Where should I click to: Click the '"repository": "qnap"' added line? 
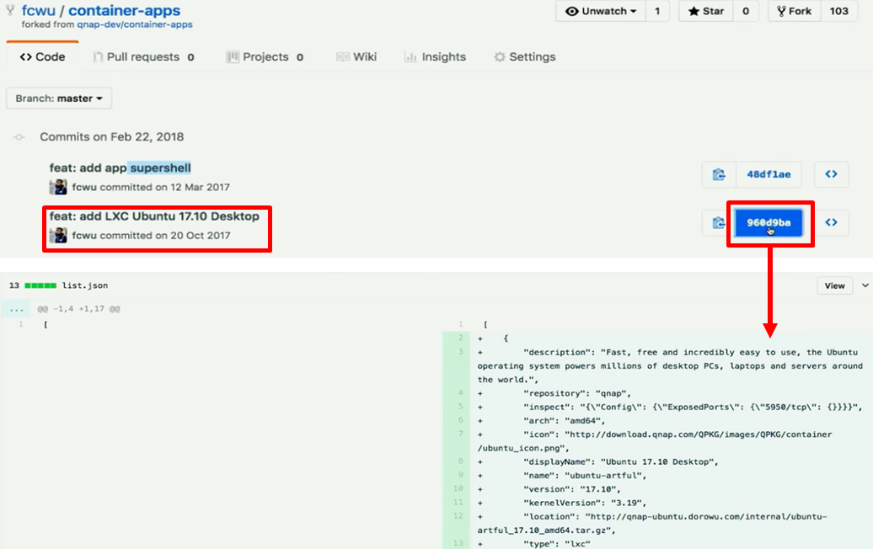point(577,393)
